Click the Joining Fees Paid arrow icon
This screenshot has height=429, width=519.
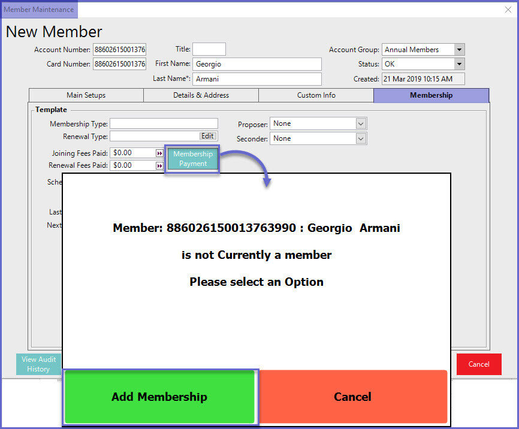(159, 153)
